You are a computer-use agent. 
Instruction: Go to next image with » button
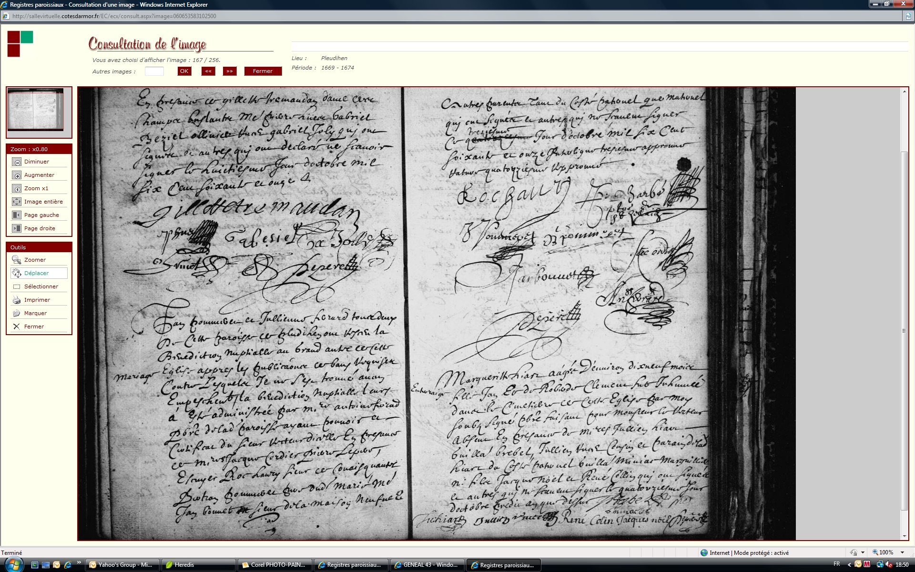[230, 71]
